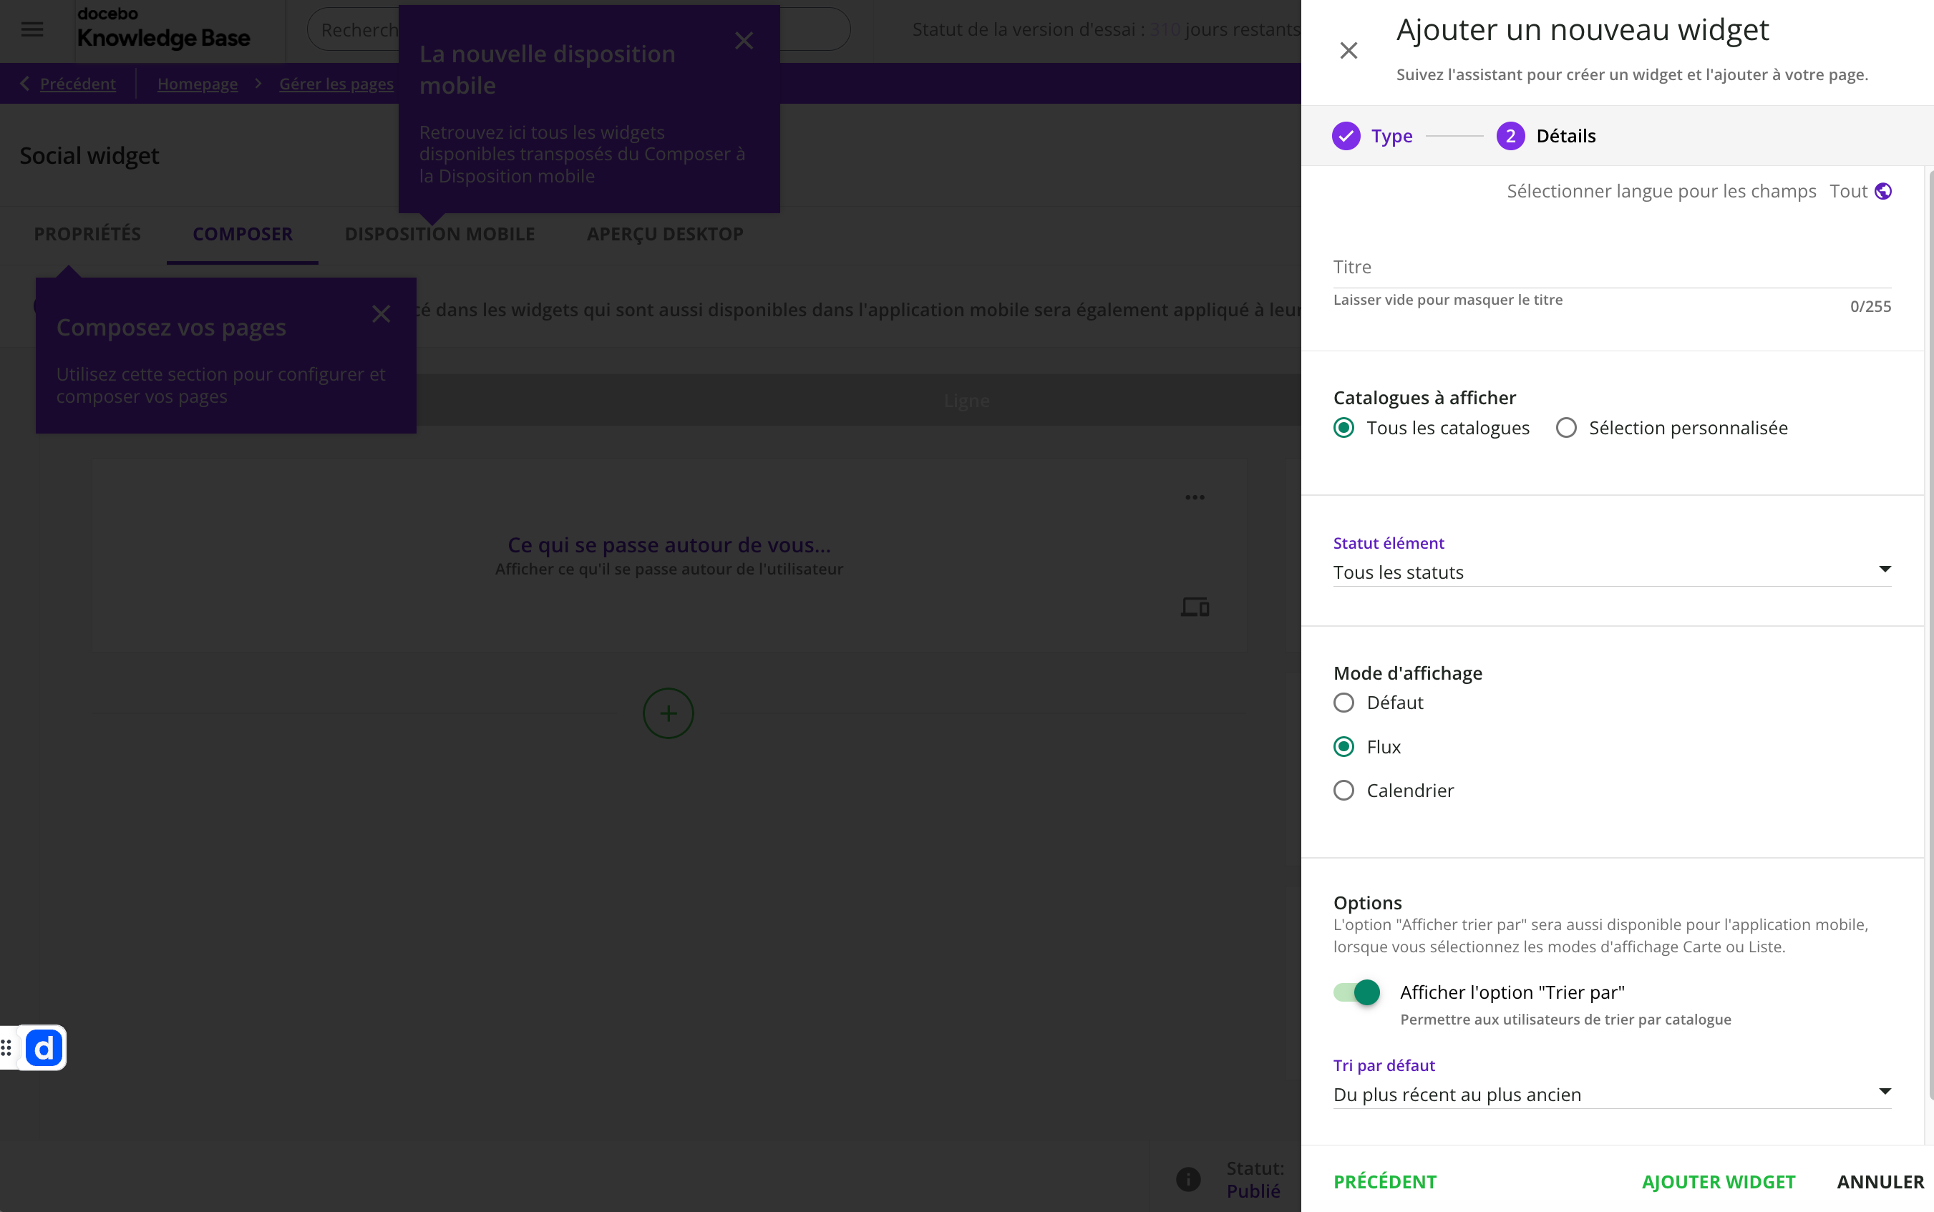Open the widget three-dots options menu

[1195, 497]
